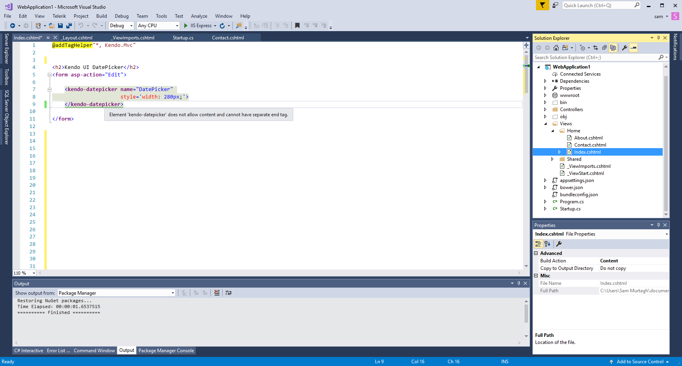Open Solution Explorer Properties wrench icon
Screen dimensions: 682x366
click(624, 48)
